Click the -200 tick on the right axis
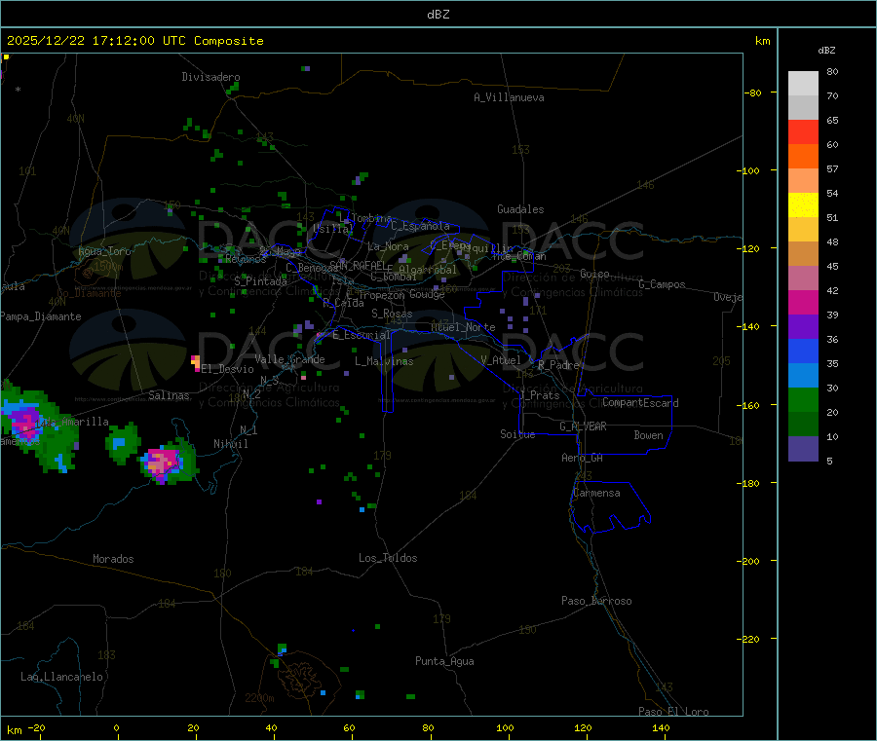The image size is (877, 741). tap(751, 561)
